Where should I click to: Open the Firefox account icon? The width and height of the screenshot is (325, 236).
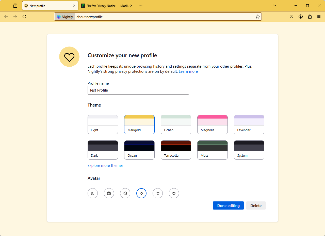click(301, 17)
